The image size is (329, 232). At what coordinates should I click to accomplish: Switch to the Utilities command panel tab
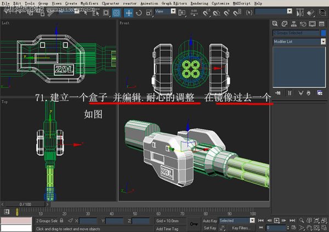tap(321, 24)
